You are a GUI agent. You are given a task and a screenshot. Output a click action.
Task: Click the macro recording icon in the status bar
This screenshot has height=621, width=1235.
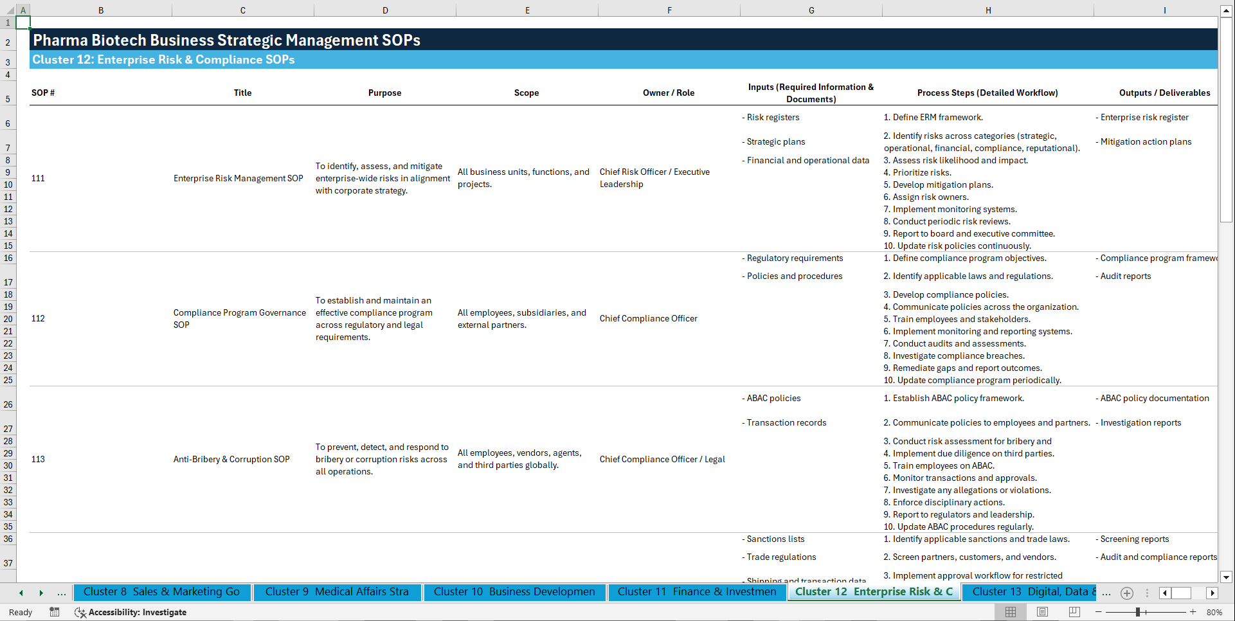(55, 612)
